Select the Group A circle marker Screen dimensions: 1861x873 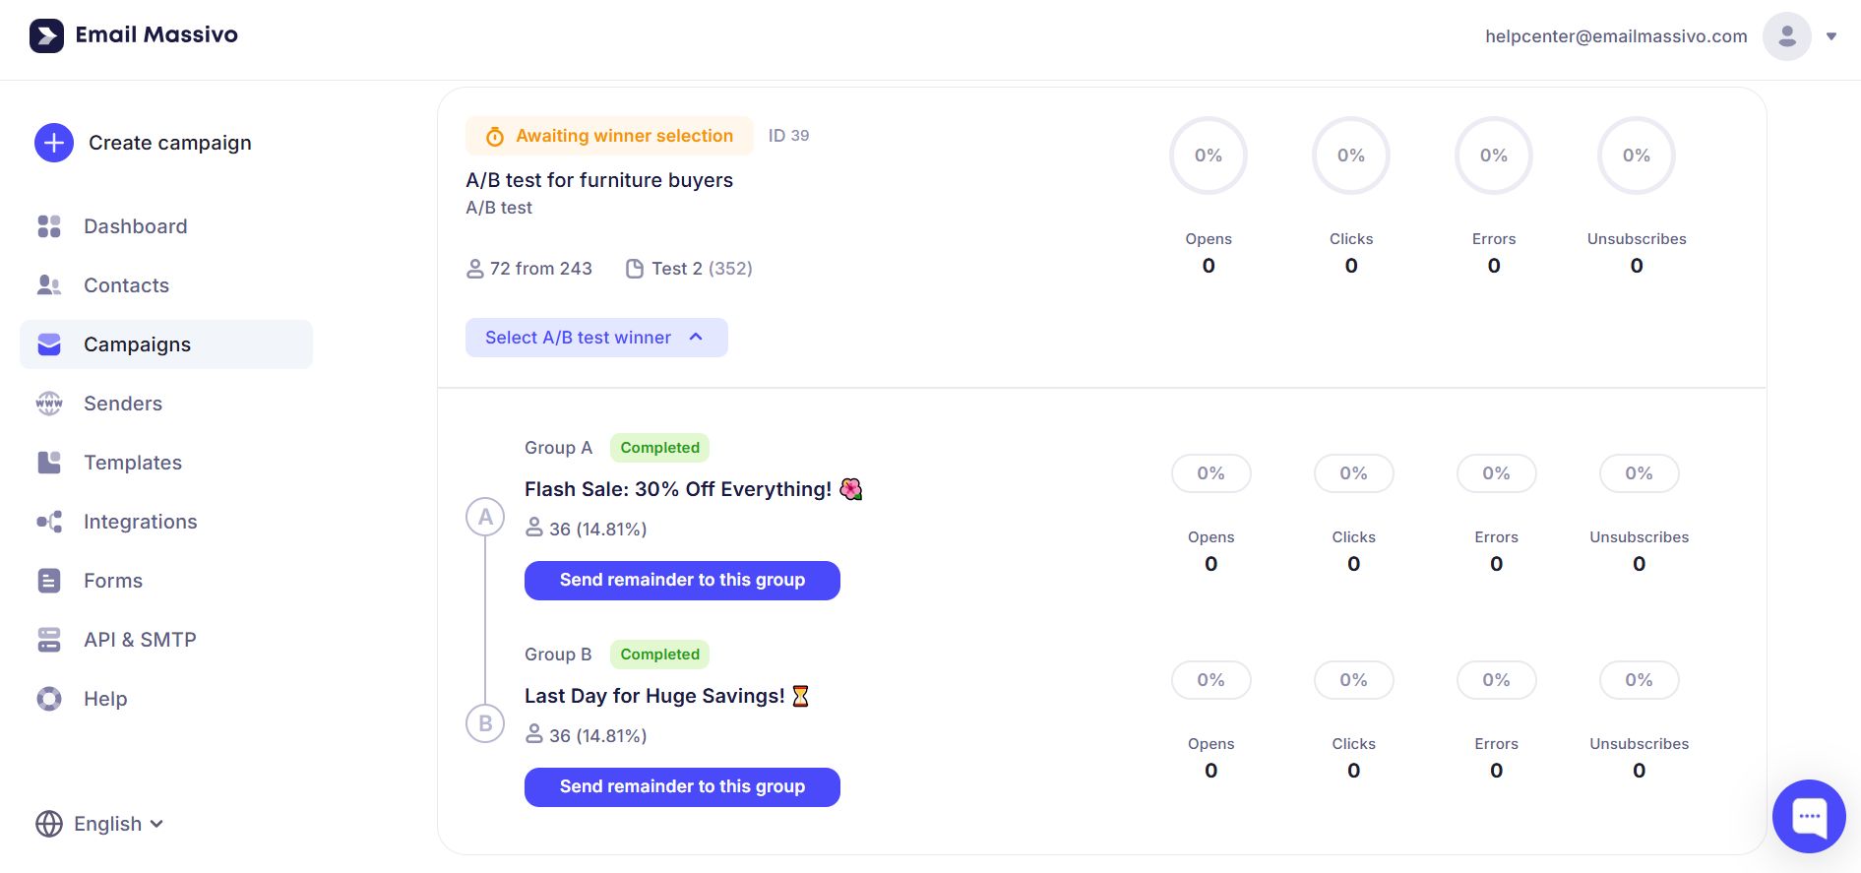(x=485, y=517)
